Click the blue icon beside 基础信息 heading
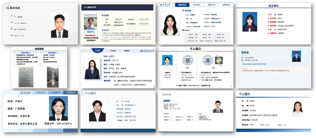 pos(183,10)
